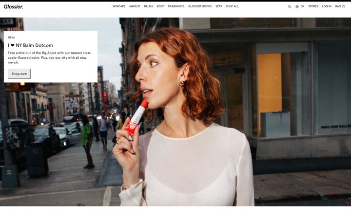Click the Shop now button
The image size is (351, 219).
click(19, 74)
